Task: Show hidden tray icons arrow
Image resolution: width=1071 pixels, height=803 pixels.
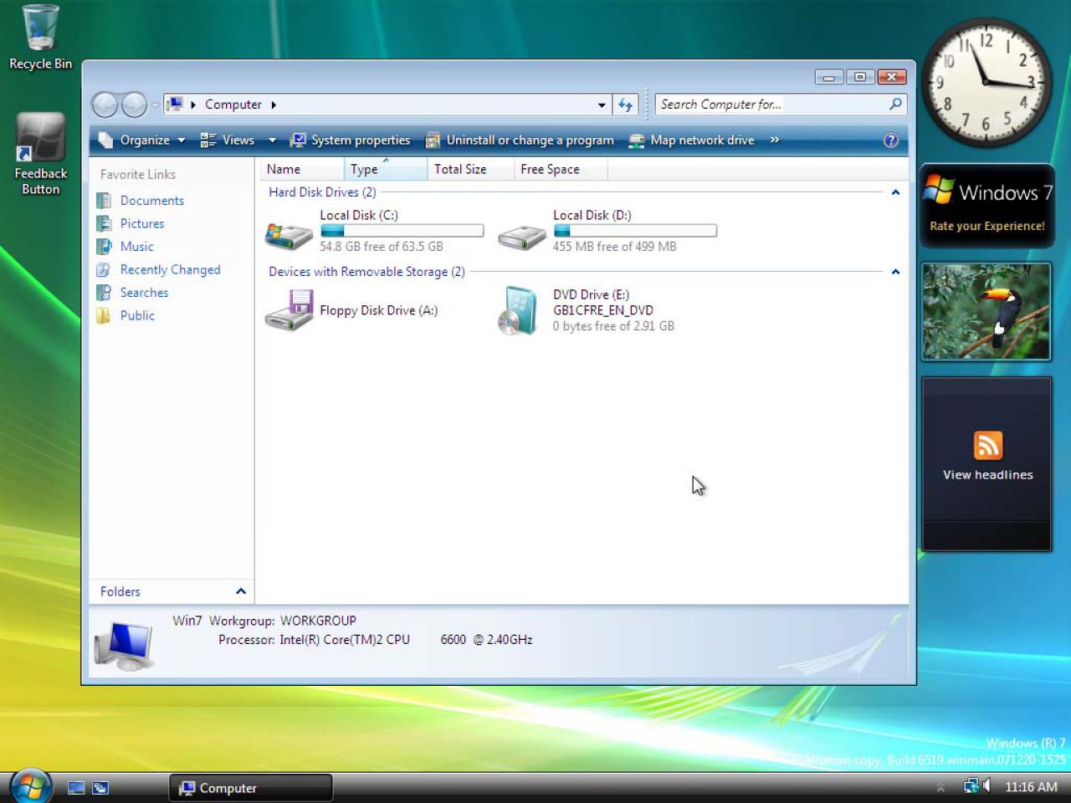Action: [940, 787]
